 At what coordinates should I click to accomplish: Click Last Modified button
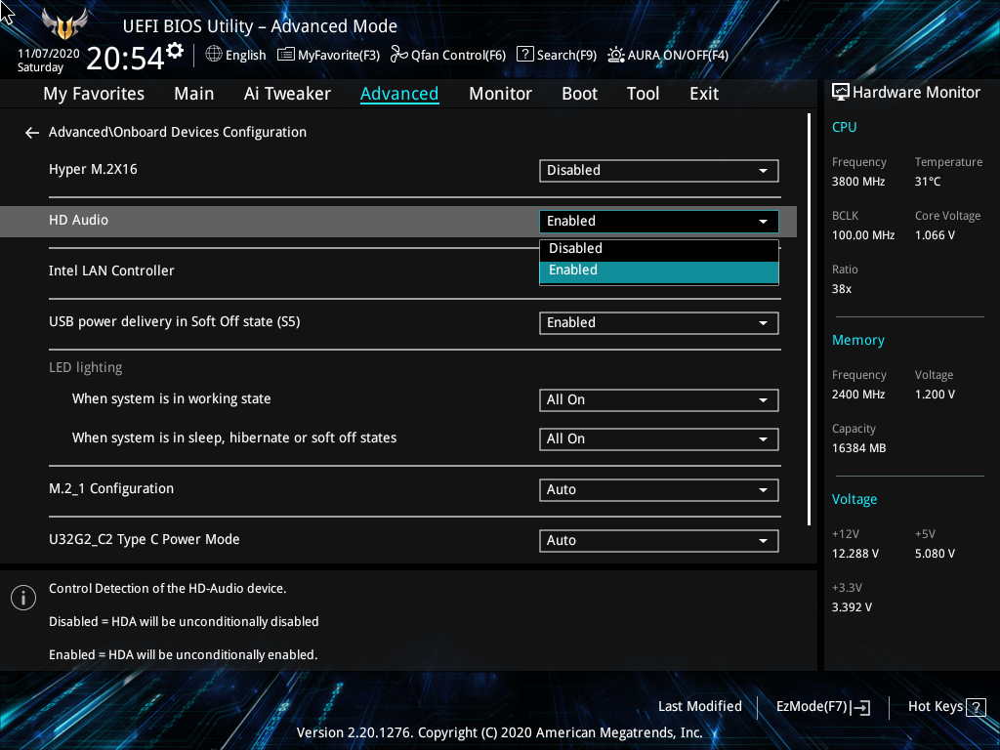pos(699,707)
